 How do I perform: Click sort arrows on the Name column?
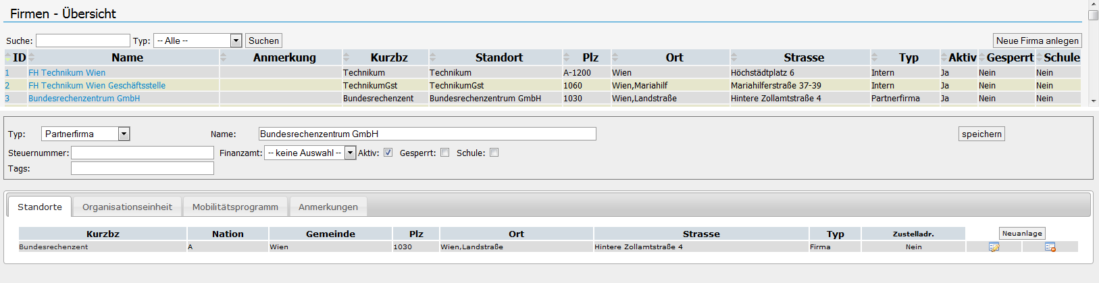point(32,57)
